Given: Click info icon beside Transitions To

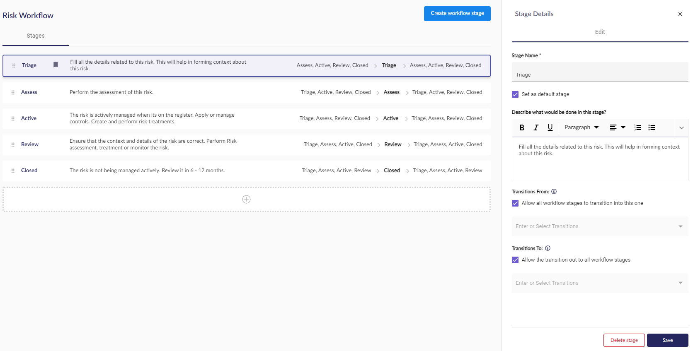Looking at the screenshot, I should (548, 248).
